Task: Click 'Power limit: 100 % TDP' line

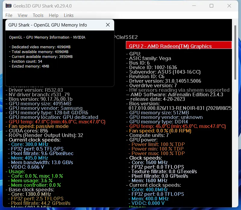Action: 157,145
